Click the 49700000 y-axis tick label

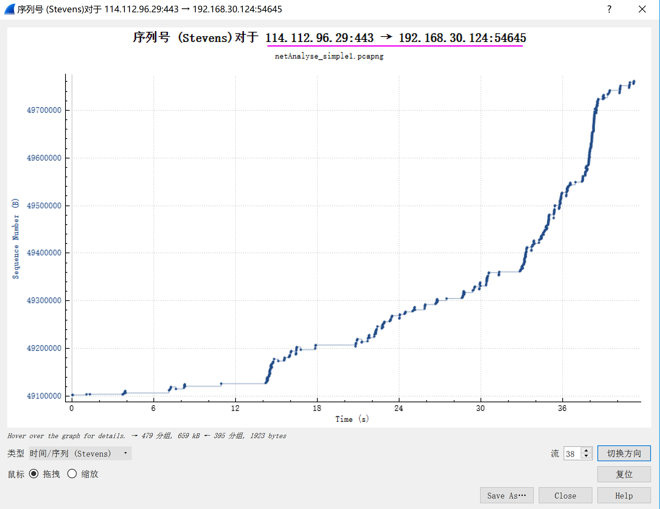pyautogui.click(x=44, y=110)
